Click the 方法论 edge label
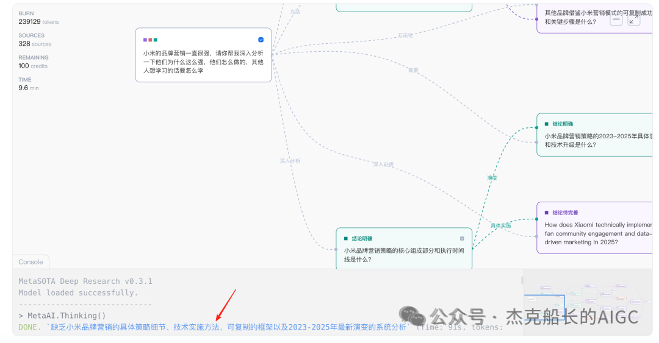This screenshot has height=343, width=659. click(405, 35)
